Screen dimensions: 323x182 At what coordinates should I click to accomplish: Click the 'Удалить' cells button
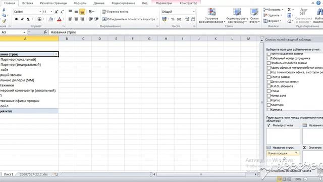(273, 15)
